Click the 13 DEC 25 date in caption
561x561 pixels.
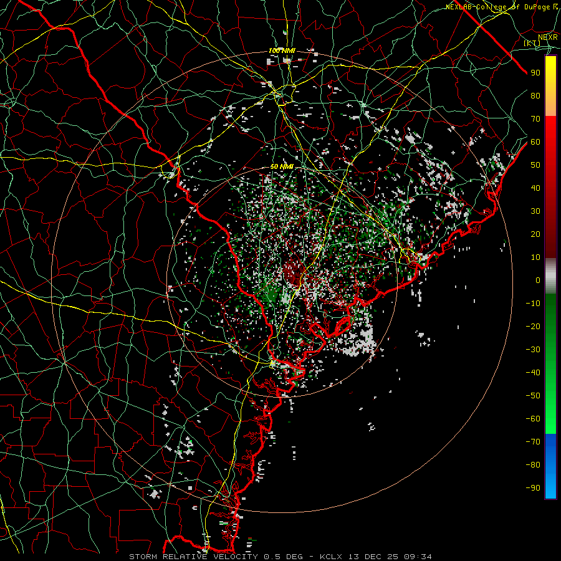coord(373,557)
